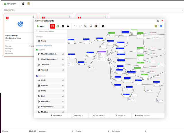184x133 pixels.
Task: Open the Download components link
Action: point(44,46)
